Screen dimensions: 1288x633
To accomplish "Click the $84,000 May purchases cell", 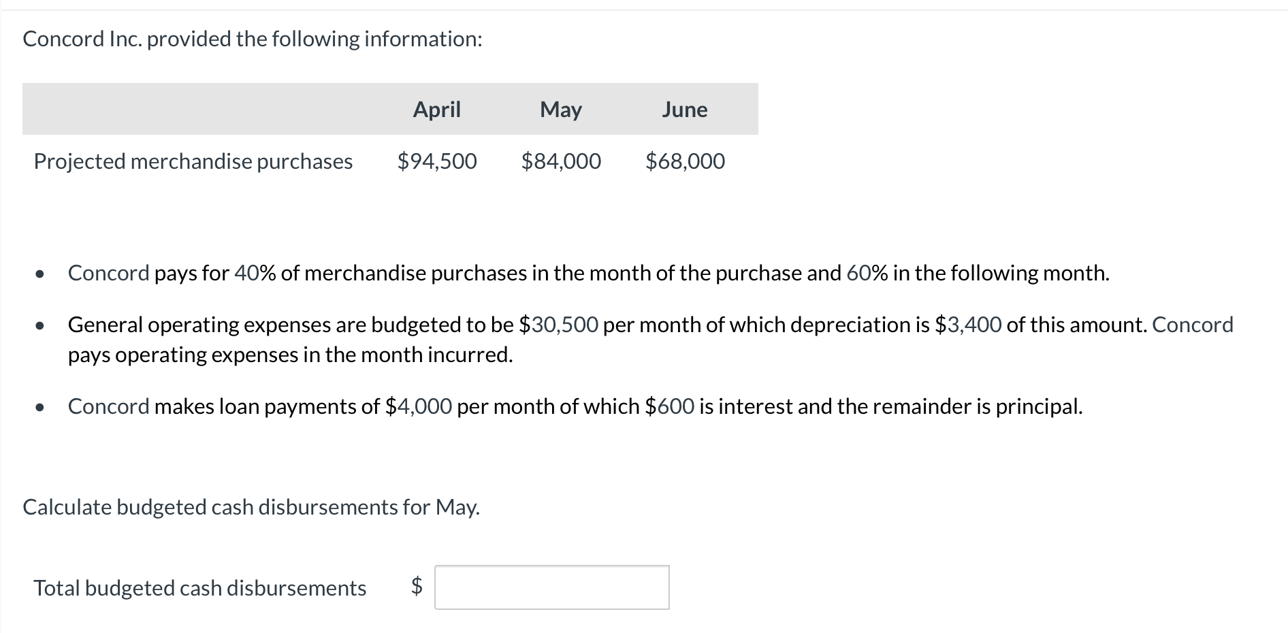I will 561,161.
